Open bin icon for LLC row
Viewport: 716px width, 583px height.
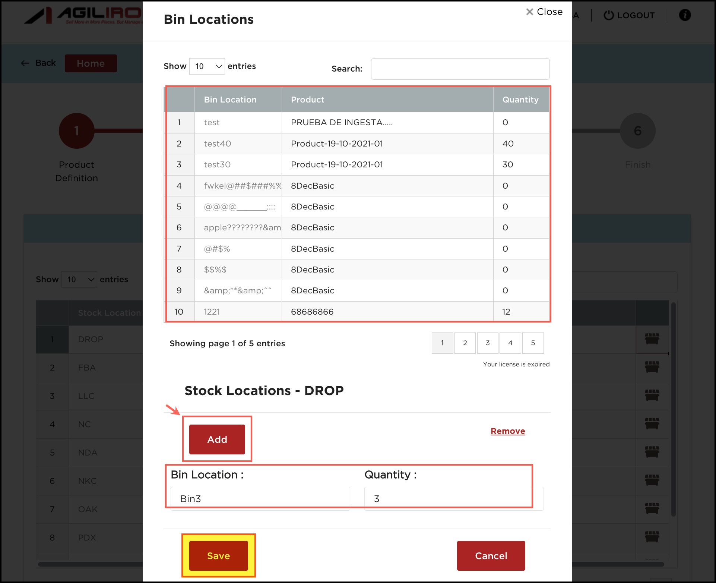(x=652, y=396)
